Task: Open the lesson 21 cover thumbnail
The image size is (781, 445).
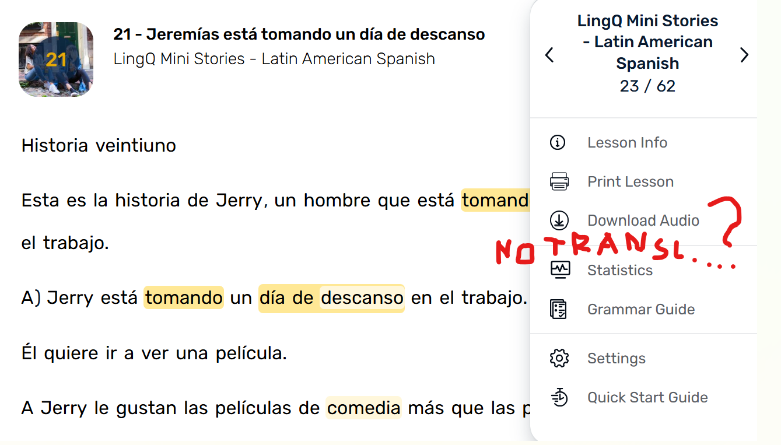Action: [x=56, y=59]
